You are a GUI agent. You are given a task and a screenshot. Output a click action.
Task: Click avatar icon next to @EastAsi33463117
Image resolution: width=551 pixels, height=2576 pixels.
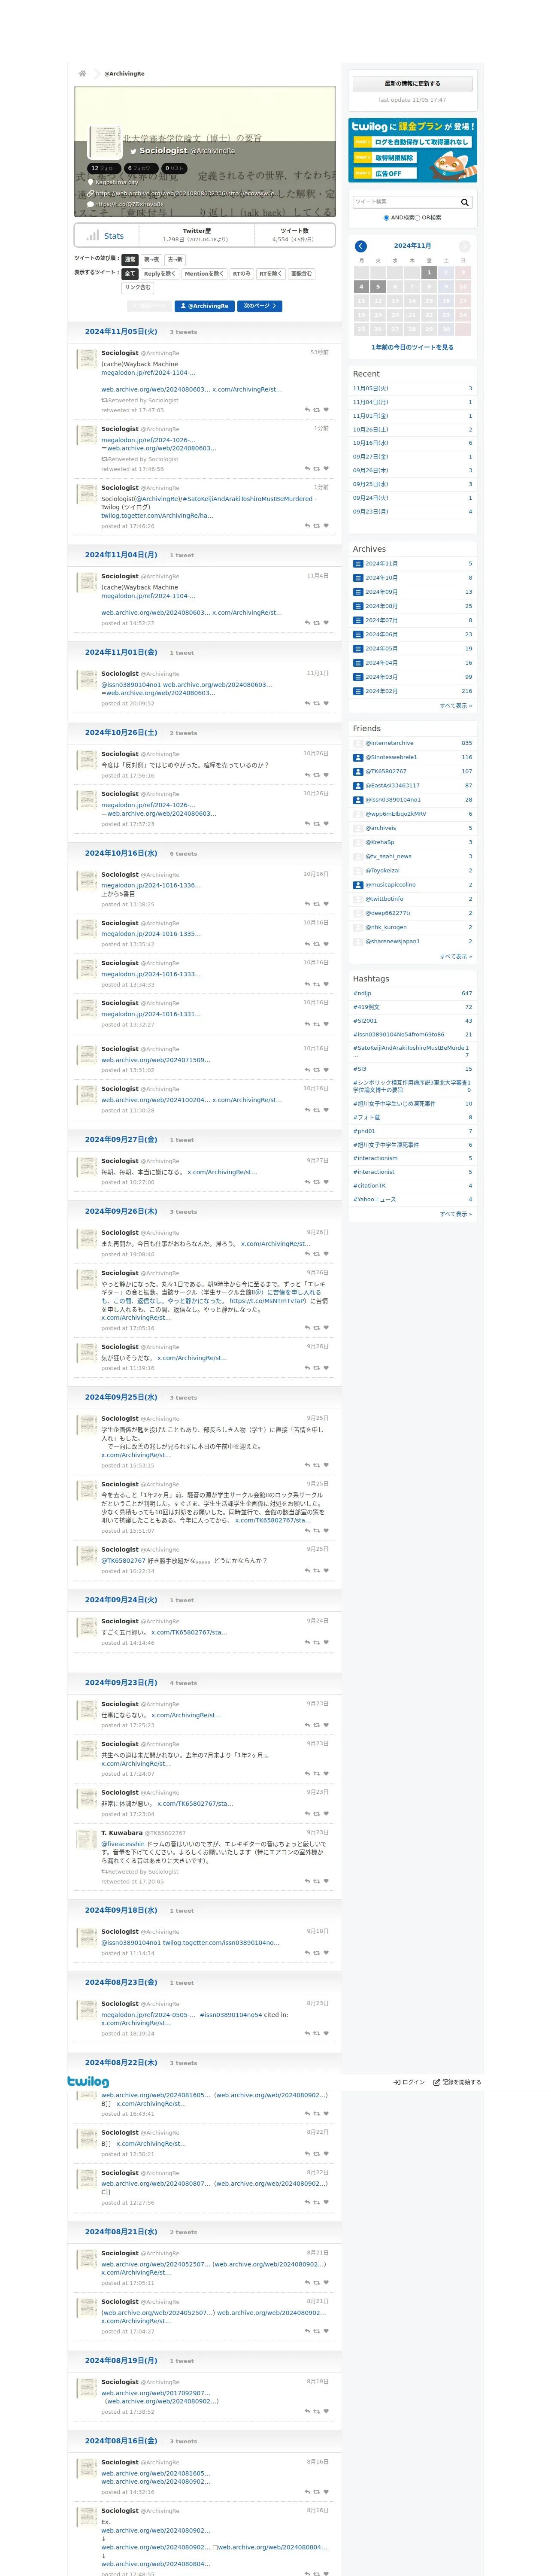click(358, 786)
